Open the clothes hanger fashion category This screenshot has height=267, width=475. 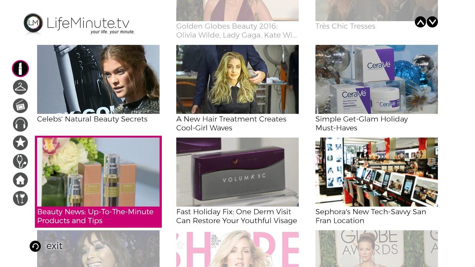tap(20, 87)
